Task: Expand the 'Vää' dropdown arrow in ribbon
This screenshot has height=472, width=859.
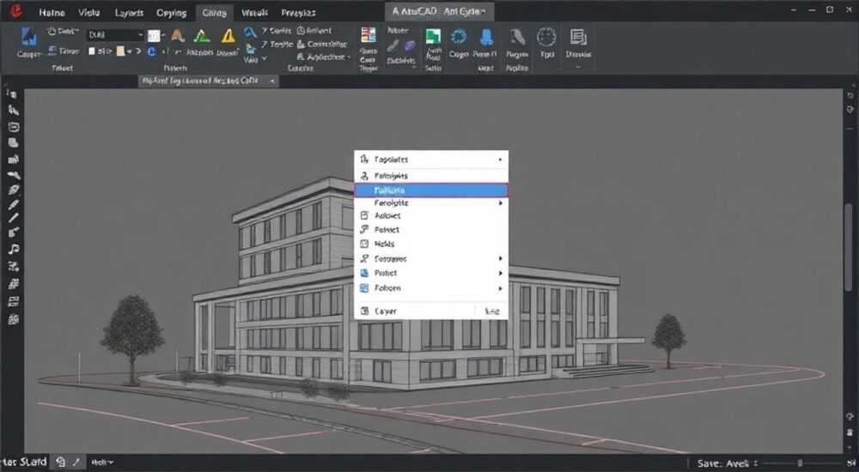Action: point(265,58)
